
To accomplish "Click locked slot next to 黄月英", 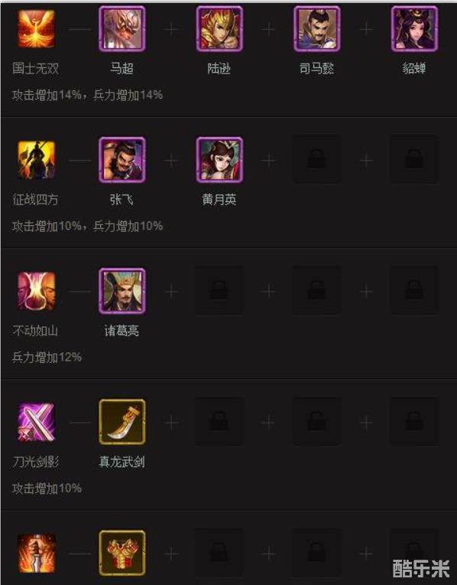I will [x=317, y=160].
